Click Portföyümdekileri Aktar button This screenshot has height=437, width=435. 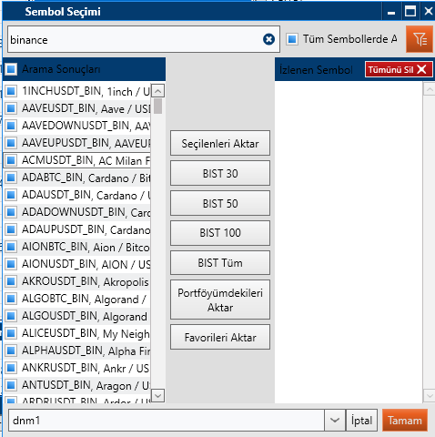coord(220,300)
